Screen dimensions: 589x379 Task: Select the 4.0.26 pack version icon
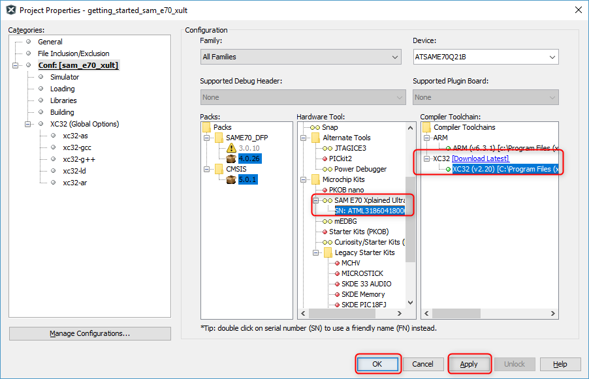[x=231, y=159]
